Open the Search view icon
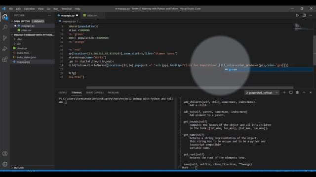Screen dimensions: 316x177 [5, 28]
